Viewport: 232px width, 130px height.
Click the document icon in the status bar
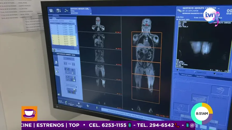tap(79, 104)
